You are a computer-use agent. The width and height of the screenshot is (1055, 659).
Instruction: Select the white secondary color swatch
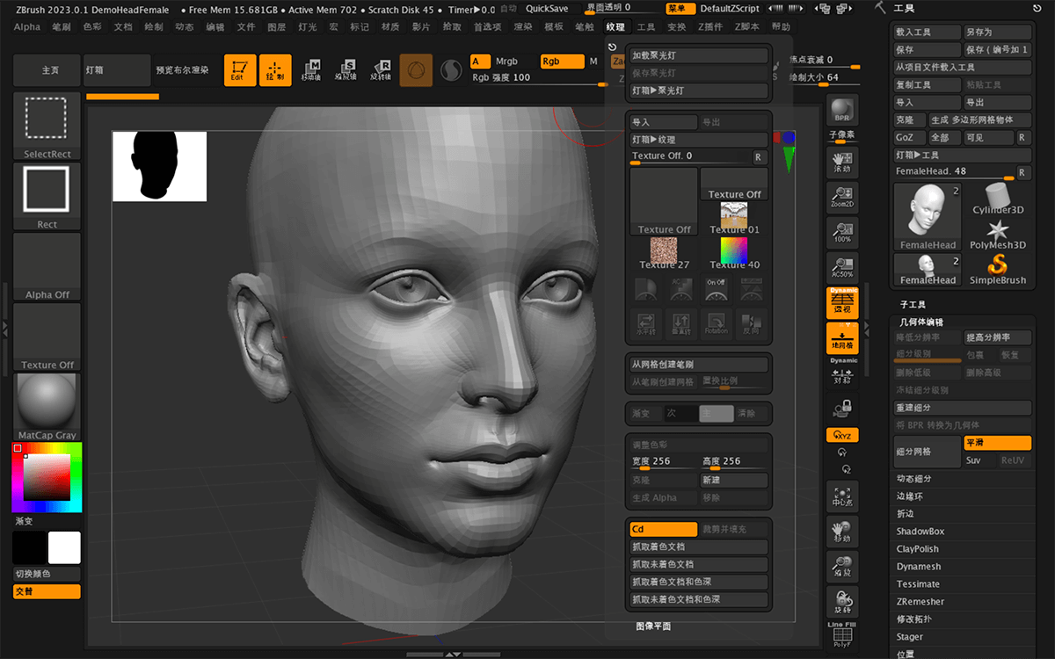tap(64, 547)
